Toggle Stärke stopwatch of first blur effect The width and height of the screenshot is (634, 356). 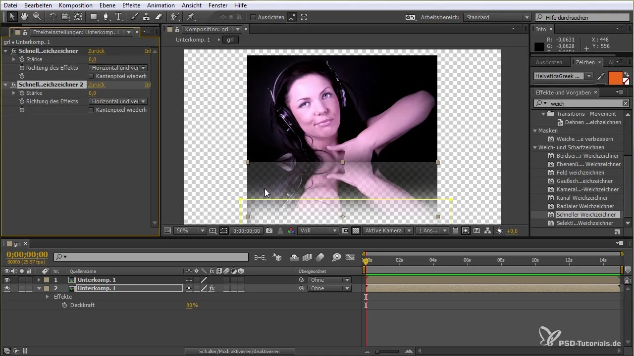pyautogui.click(x=22, y=59)
